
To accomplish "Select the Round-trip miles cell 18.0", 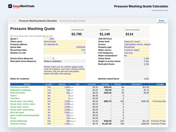I will [x=65, y=50].
